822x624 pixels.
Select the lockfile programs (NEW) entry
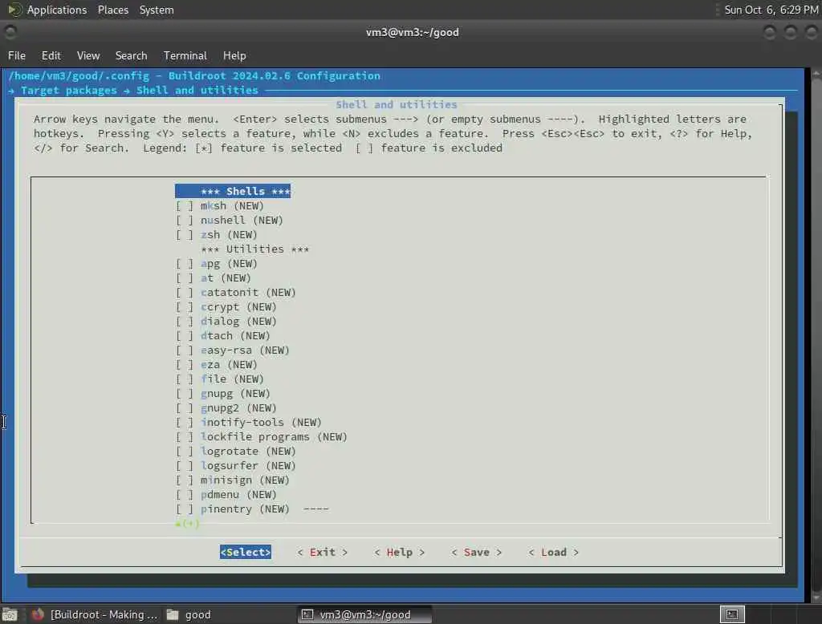click(274, 436)
